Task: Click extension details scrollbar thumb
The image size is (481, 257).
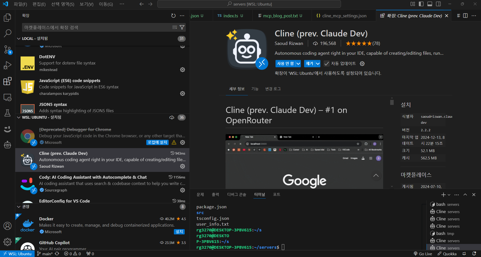Action: (x=392, y=102)
